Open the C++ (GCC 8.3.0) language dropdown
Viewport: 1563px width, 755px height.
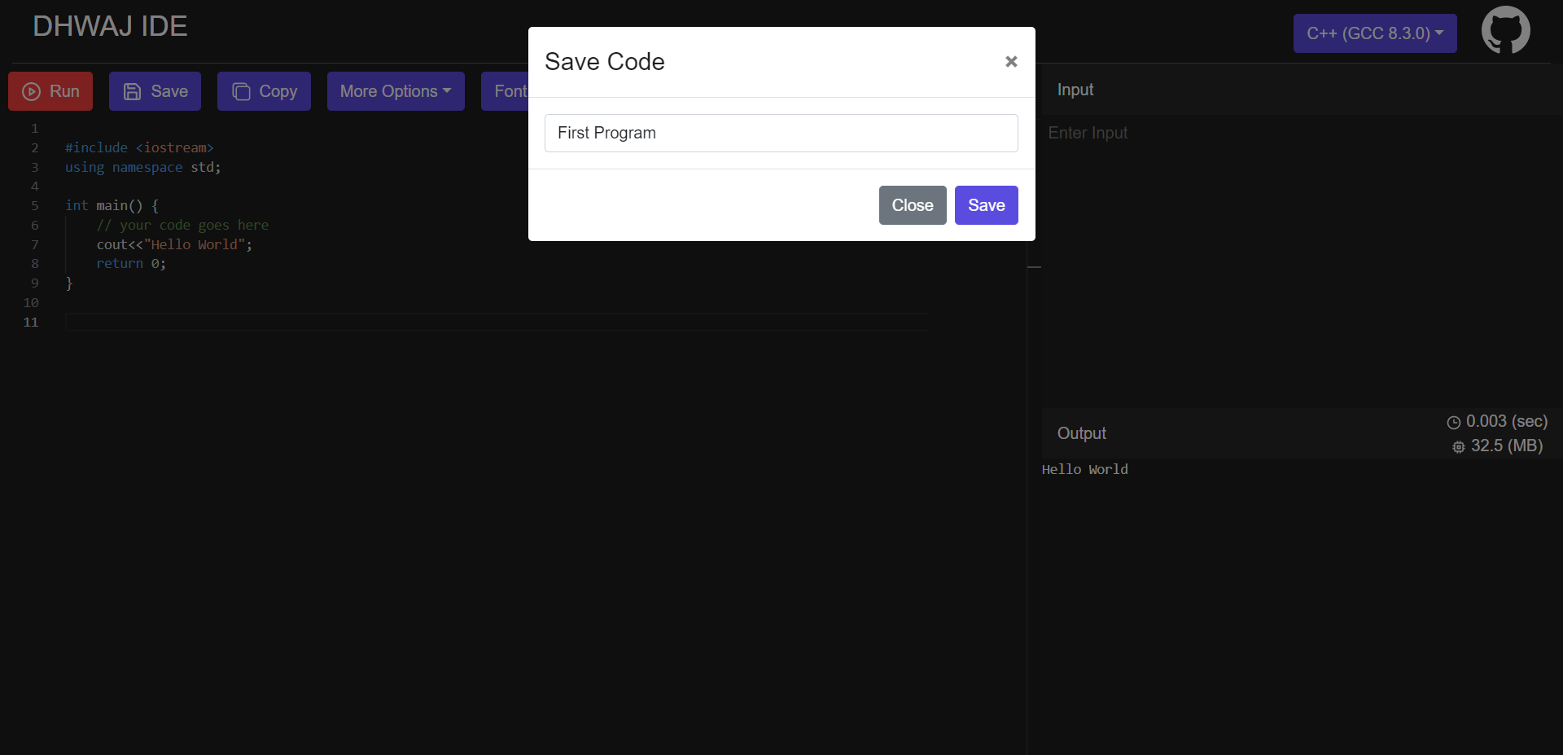1375,33
